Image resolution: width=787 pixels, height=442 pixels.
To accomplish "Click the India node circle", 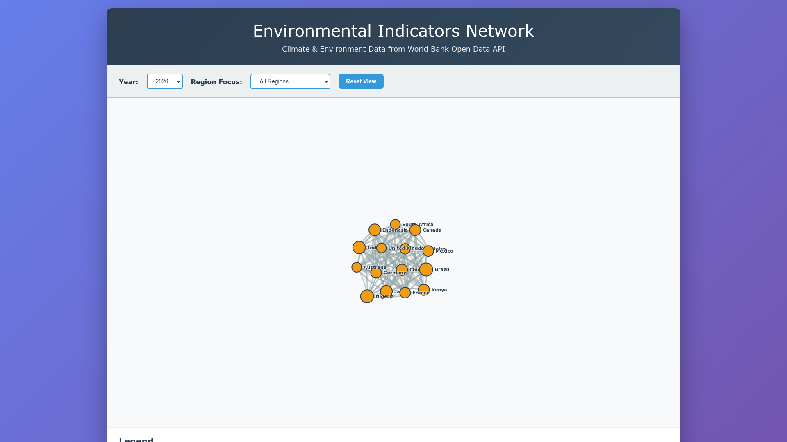I will (359, 248).
